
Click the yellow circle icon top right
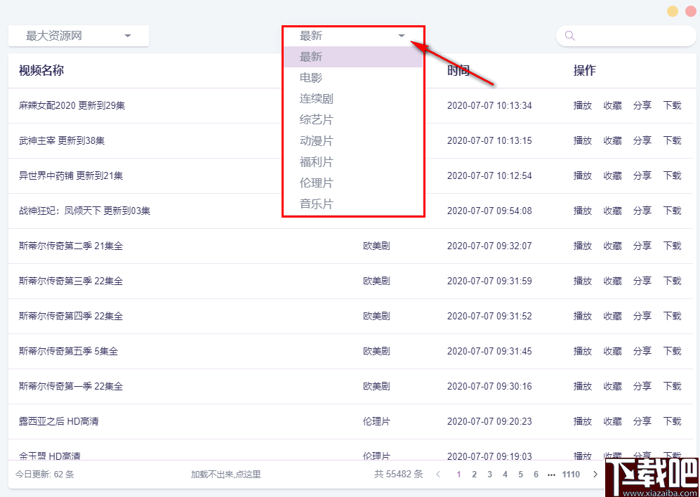(x=673, y=11)
